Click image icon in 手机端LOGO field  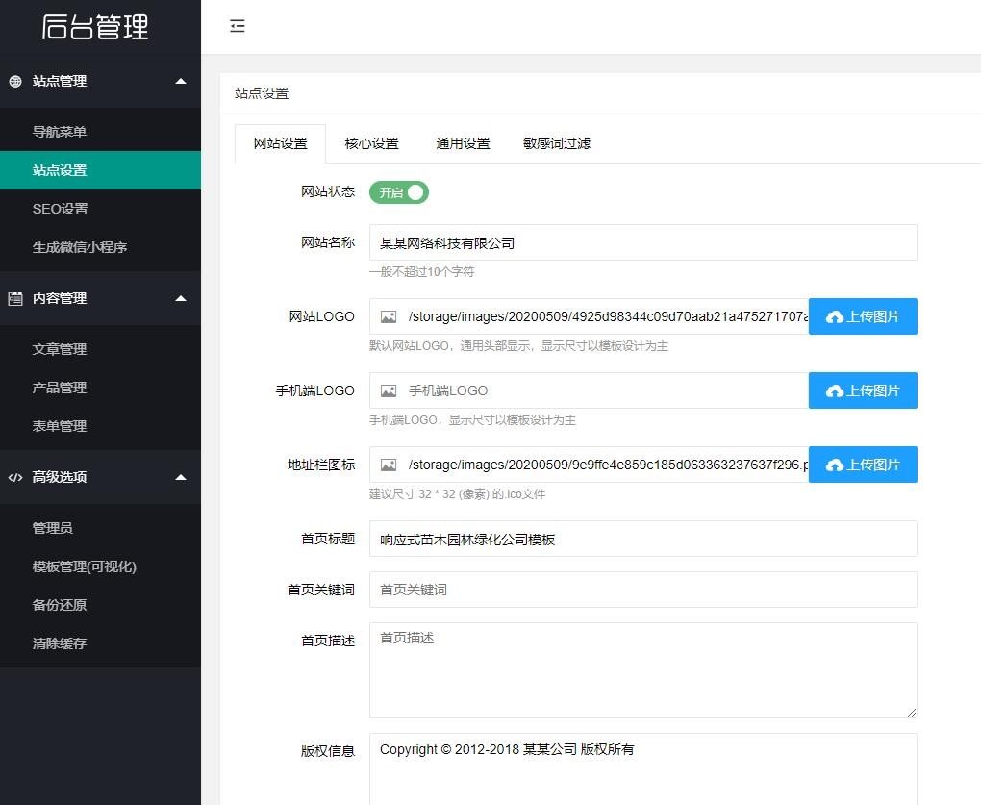pyautogui.click(x=389, y=390)
